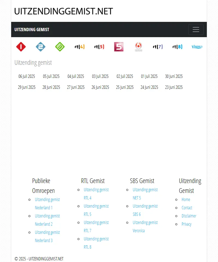Screen dimensions: 218x262
Task: Expand the hamburger navigation menu
Action: (x=196, y=30)
